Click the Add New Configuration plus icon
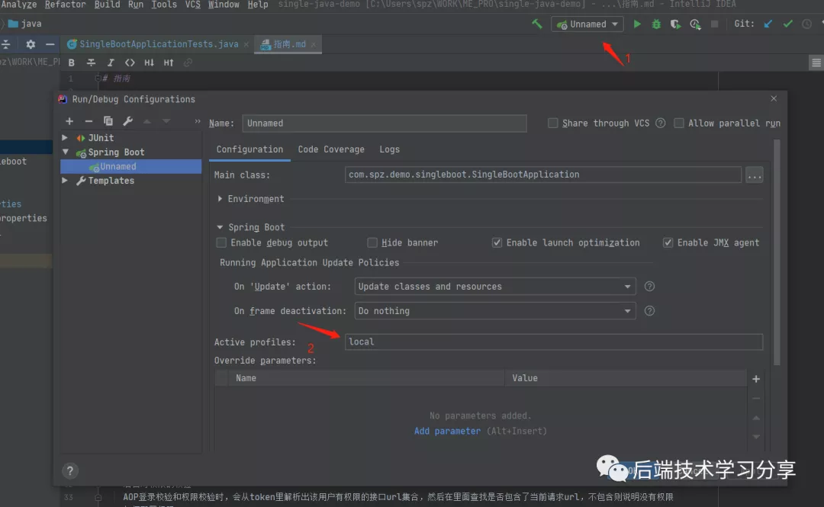824x507 pixels. click(69, 121)
